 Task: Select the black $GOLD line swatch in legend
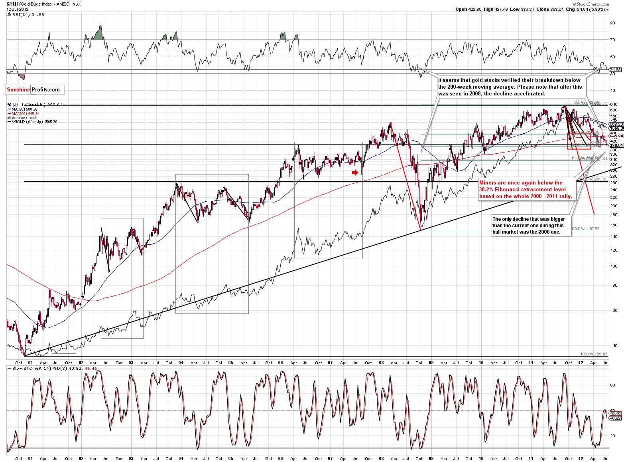[x=10, y=122]
